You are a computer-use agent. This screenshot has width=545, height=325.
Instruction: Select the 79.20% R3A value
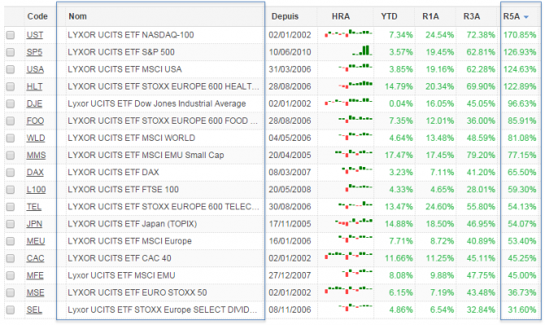(481, 156)
